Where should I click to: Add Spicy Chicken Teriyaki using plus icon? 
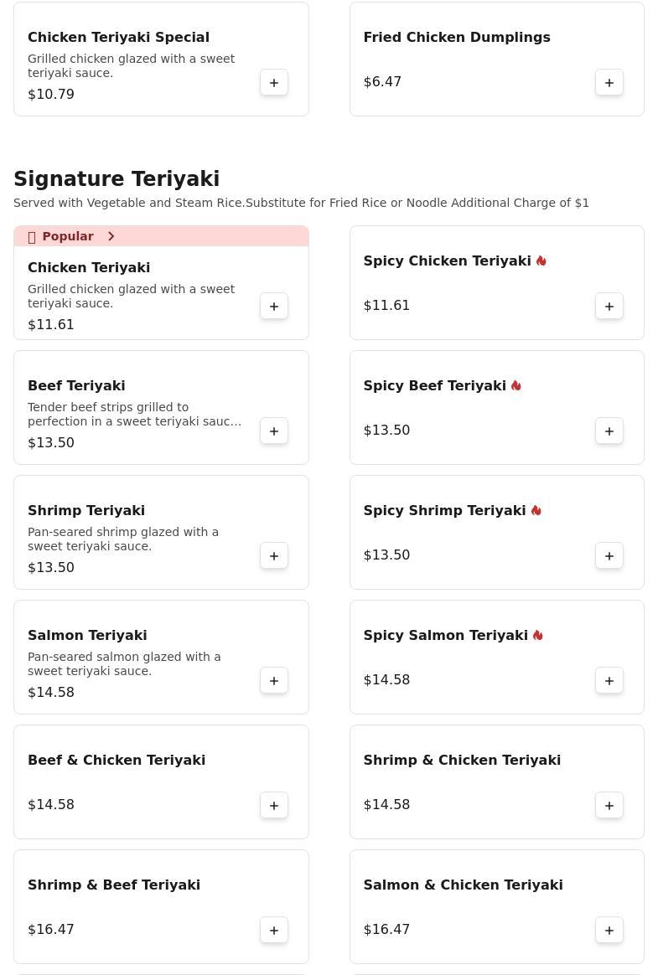click(x=609, y=307)
